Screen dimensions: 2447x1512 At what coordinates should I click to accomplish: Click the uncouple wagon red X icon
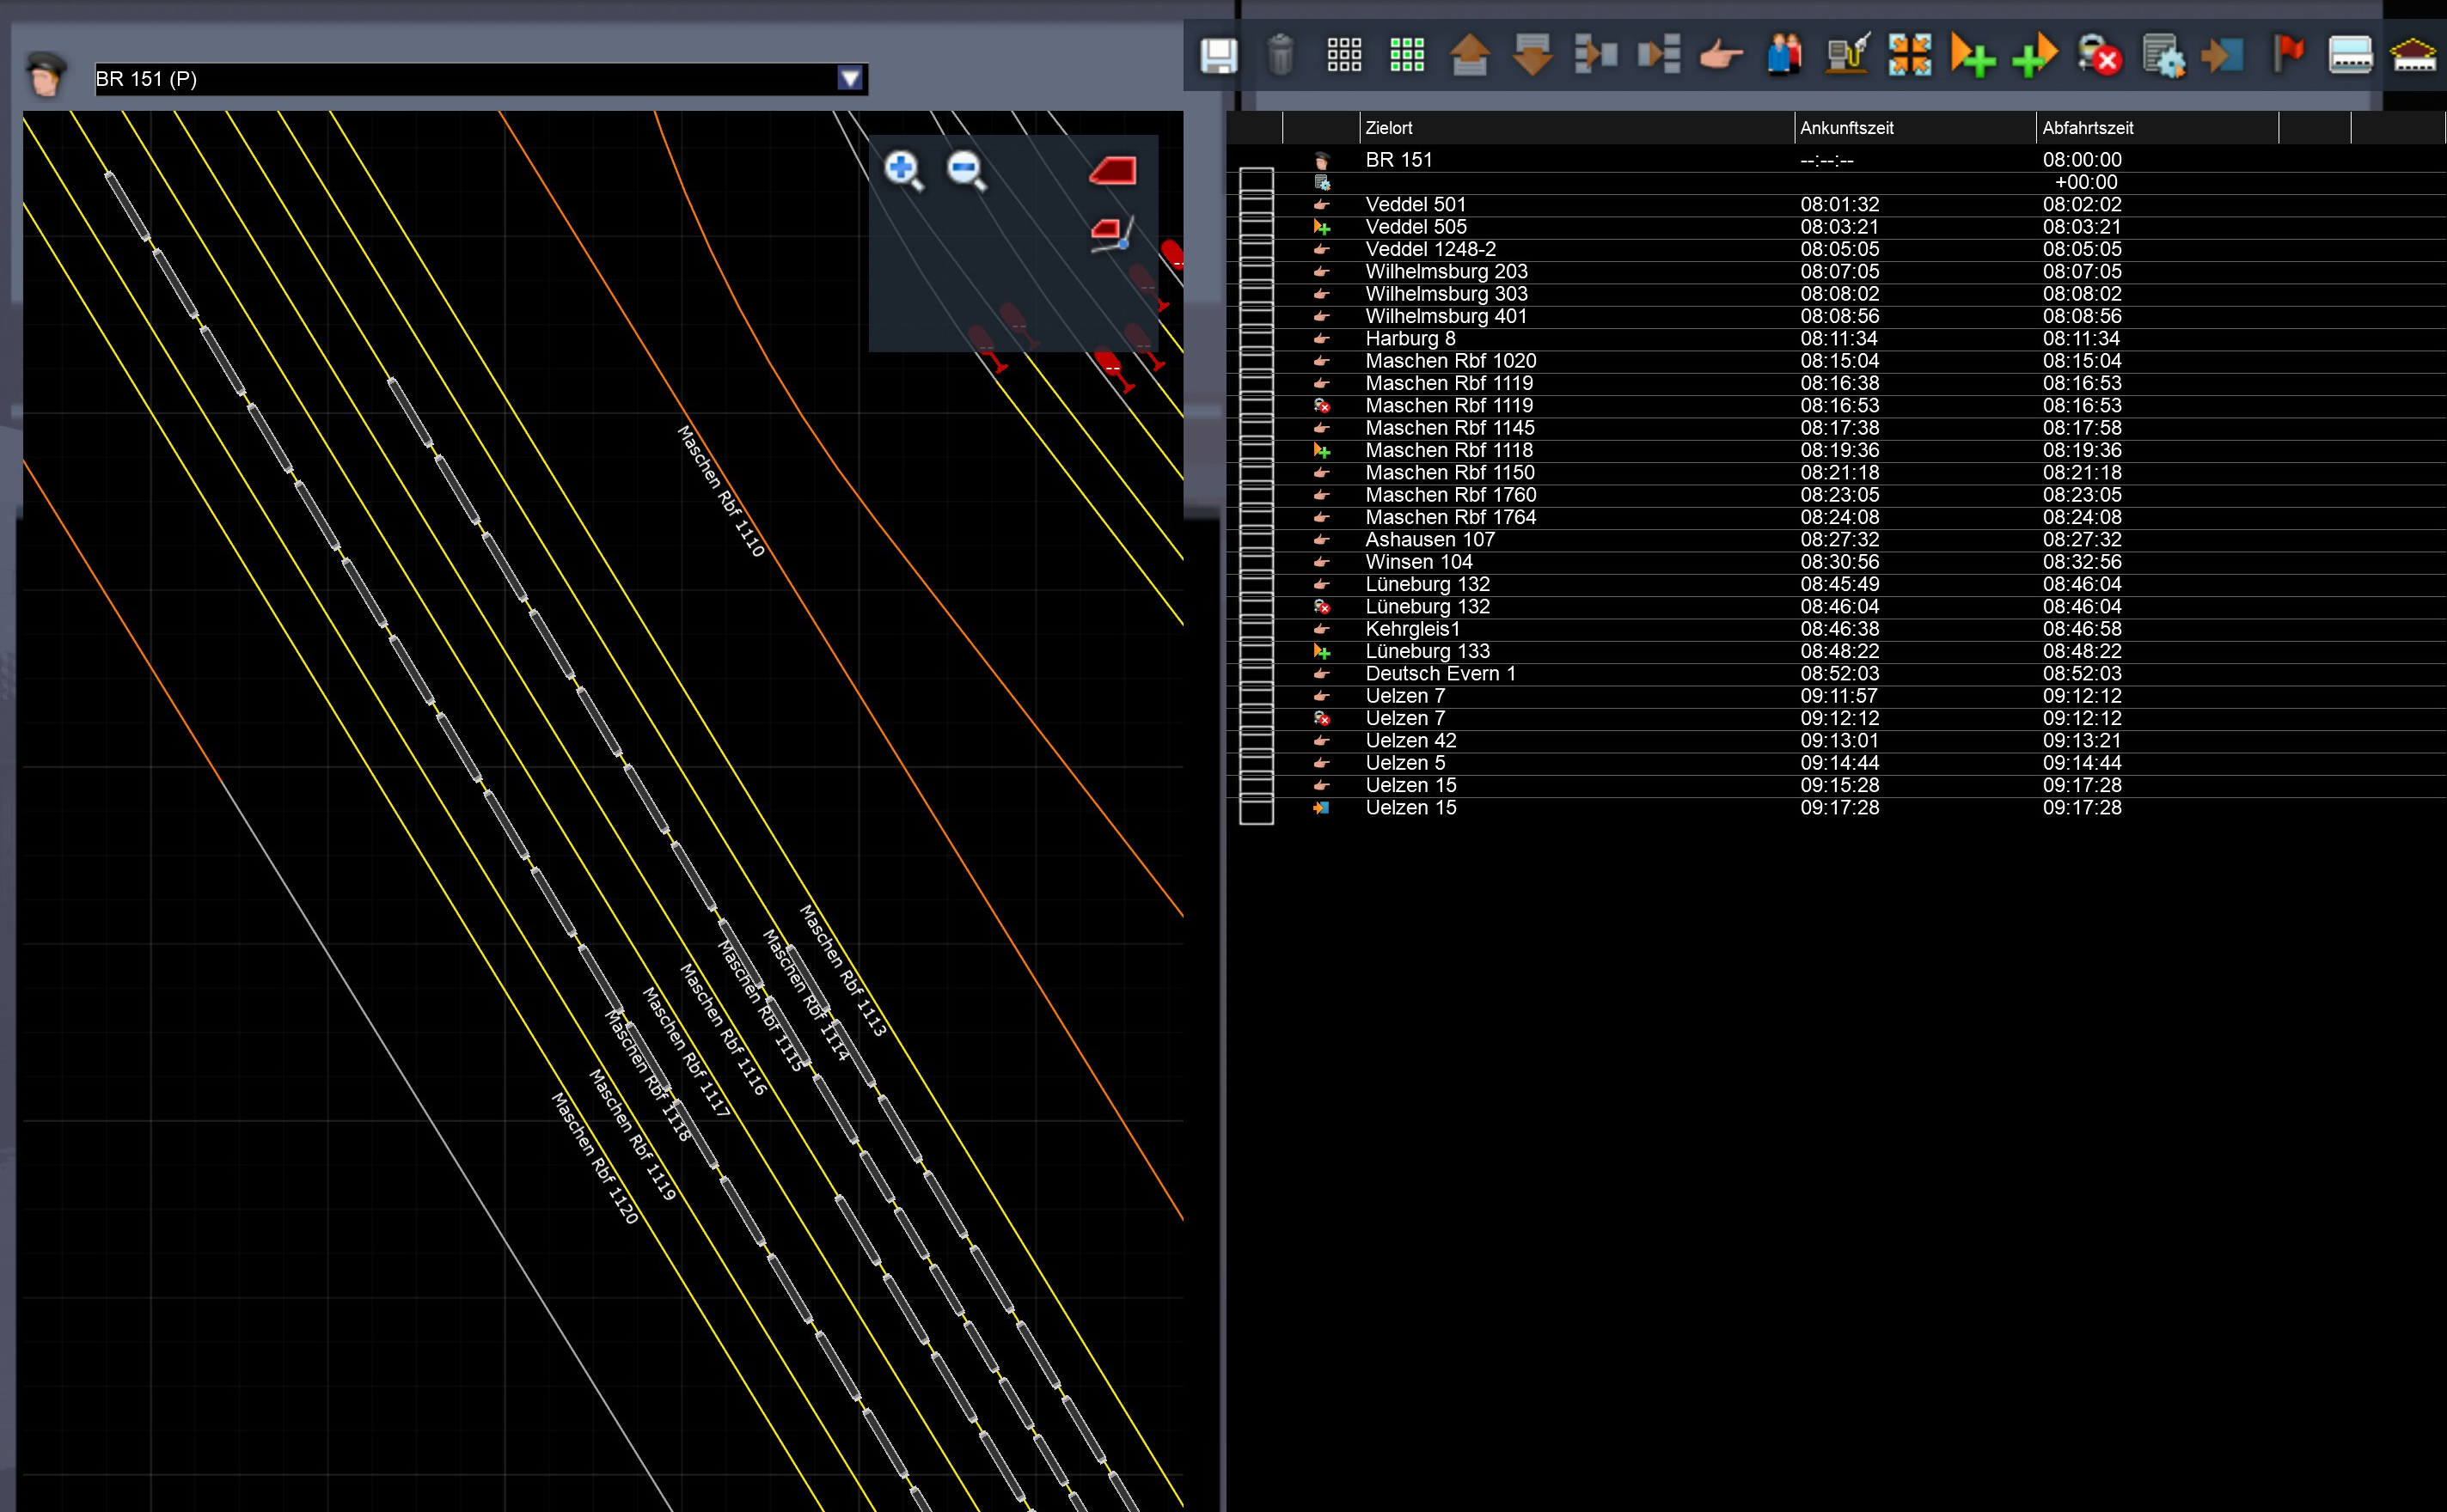pyautogui.click(x=2099, y=56)
